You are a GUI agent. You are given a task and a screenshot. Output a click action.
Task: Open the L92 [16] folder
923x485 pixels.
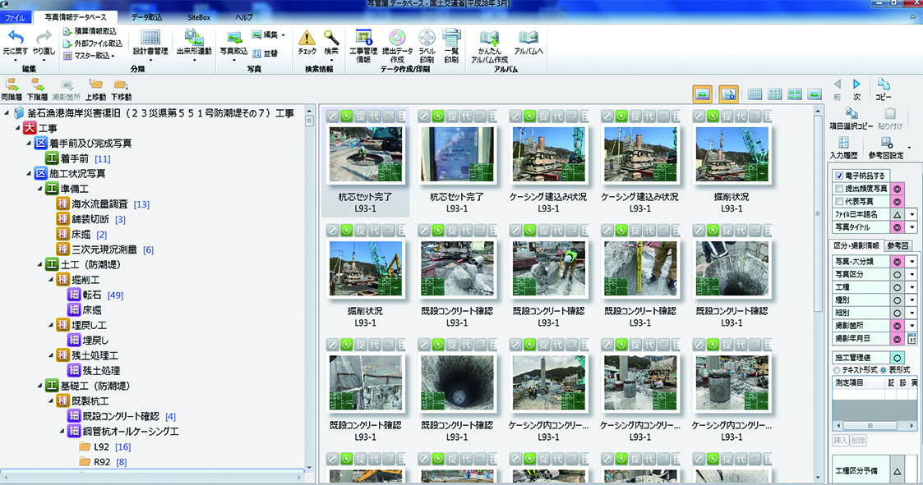coord(104,446)
